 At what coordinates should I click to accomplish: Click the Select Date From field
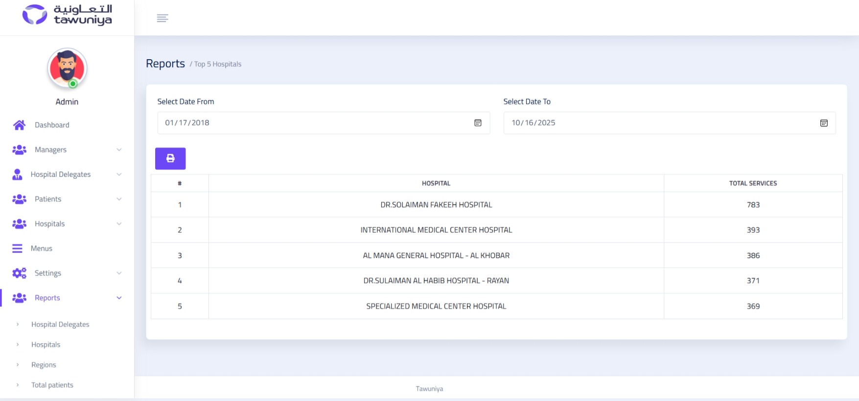point(313,123)
